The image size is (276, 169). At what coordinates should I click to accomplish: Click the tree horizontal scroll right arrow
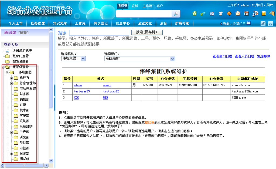(46, 165)
